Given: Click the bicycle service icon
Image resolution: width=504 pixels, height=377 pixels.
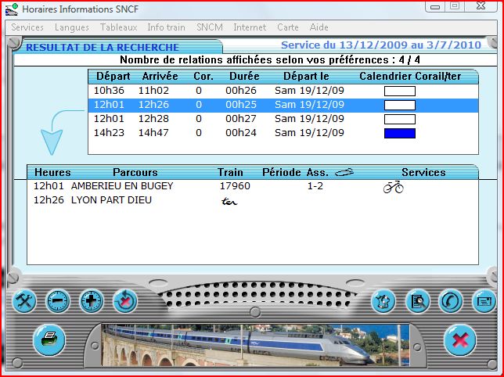Looking at the screenshot, I should [393, 187].
